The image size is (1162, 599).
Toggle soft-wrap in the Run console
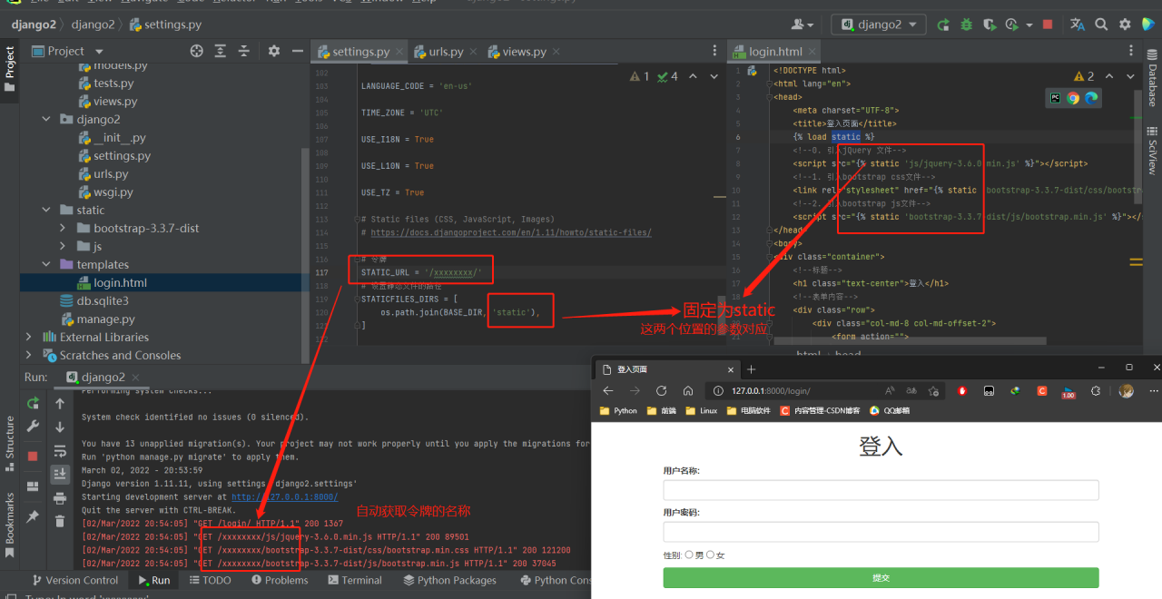(x=60, y=451)
